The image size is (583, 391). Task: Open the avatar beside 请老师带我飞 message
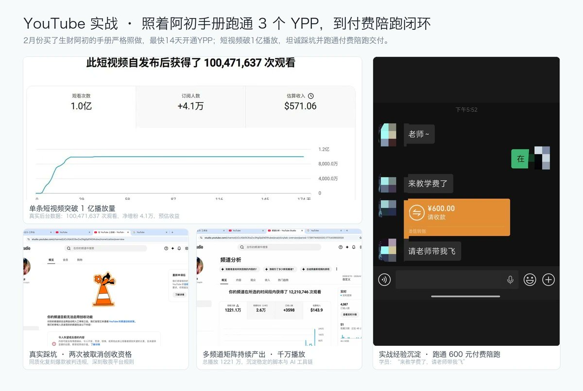[387, 250]
